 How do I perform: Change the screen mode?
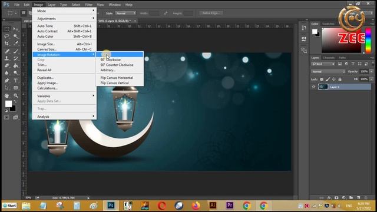pyautogui.click(x=16, y=117)
